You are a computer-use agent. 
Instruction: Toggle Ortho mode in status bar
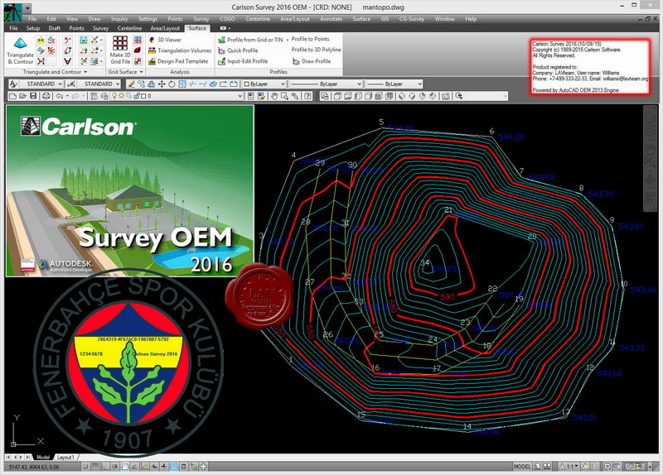(105, 467)
